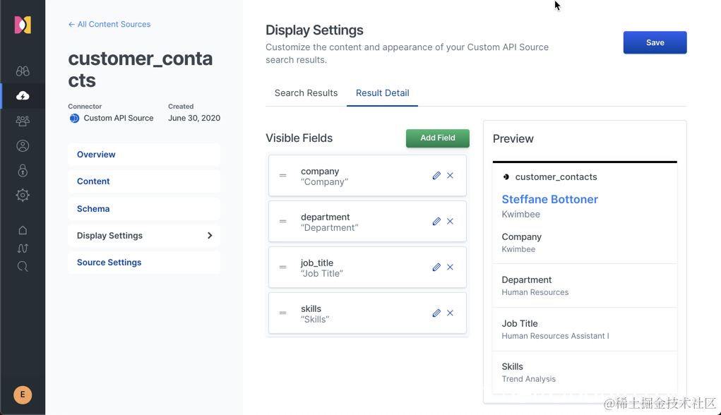Go back to All Content Sources
The width and height of the screenshot is (721, 415).
point(109,24)
